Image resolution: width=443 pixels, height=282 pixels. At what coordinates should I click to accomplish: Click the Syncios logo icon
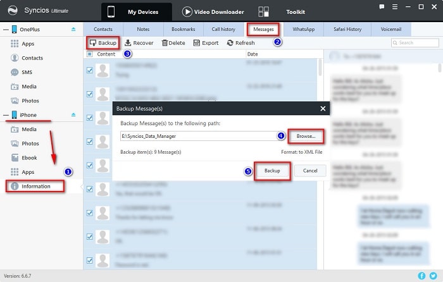click(13, 11)
